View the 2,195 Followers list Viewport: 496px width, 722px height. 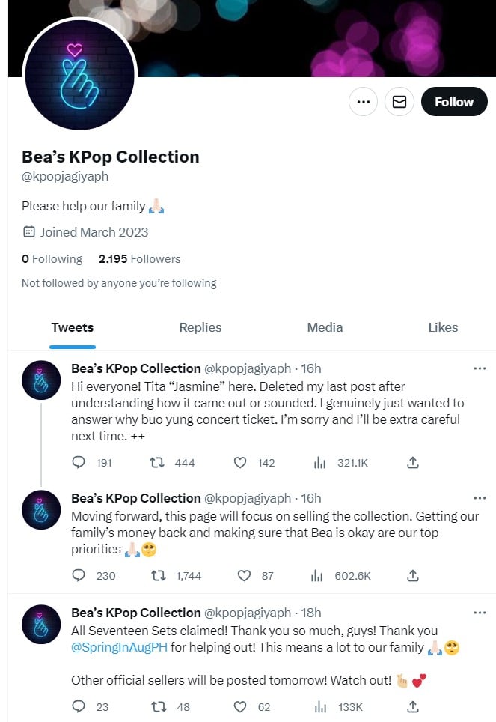point(139,259)
